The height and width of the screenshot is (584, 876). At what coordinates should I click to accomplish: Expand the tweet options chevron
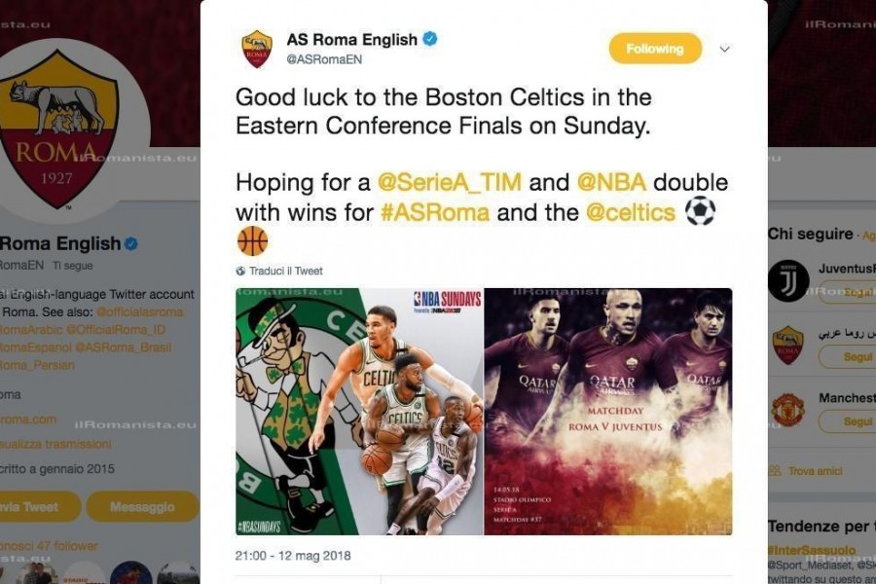(x=724, y=49)
